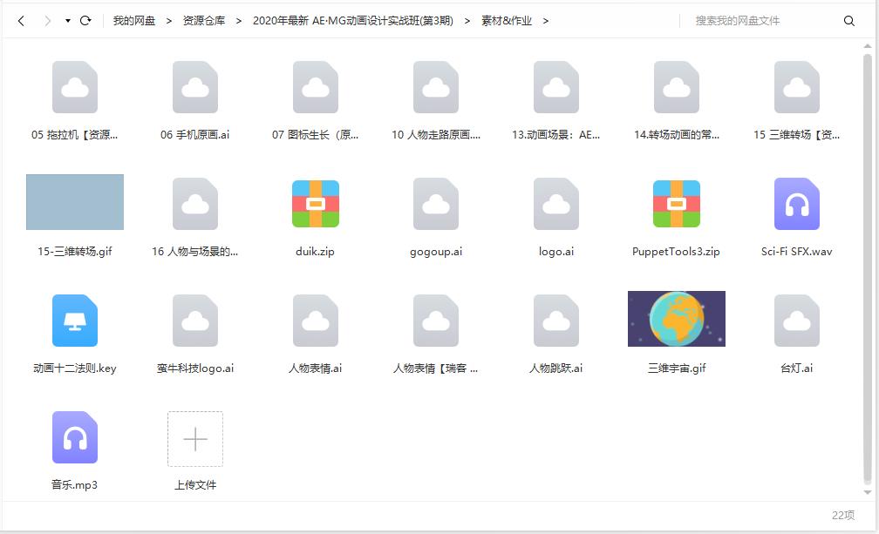Select the 人物表情【瑞客 file icon

[x=436, y=321]
